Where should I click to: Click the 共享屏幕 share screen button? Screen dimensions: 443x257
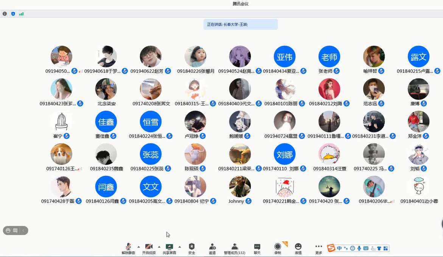click(x=169, y=248)
